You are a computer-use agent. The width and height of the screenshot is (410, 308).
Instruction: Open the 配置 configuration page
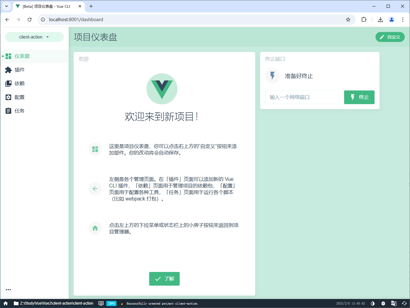[34, 97]
